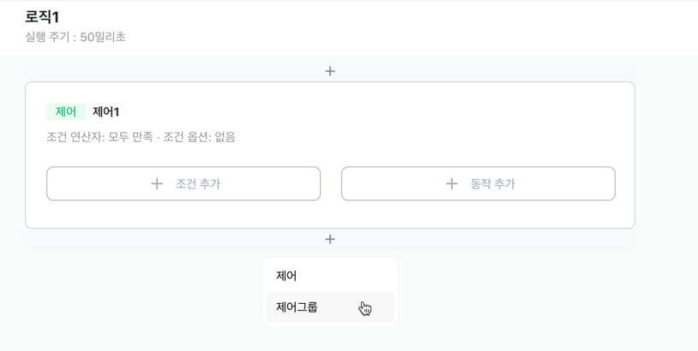Click the green 제어 badge
The height and width of the screenshot is (351, 698).
click(66, 112)
